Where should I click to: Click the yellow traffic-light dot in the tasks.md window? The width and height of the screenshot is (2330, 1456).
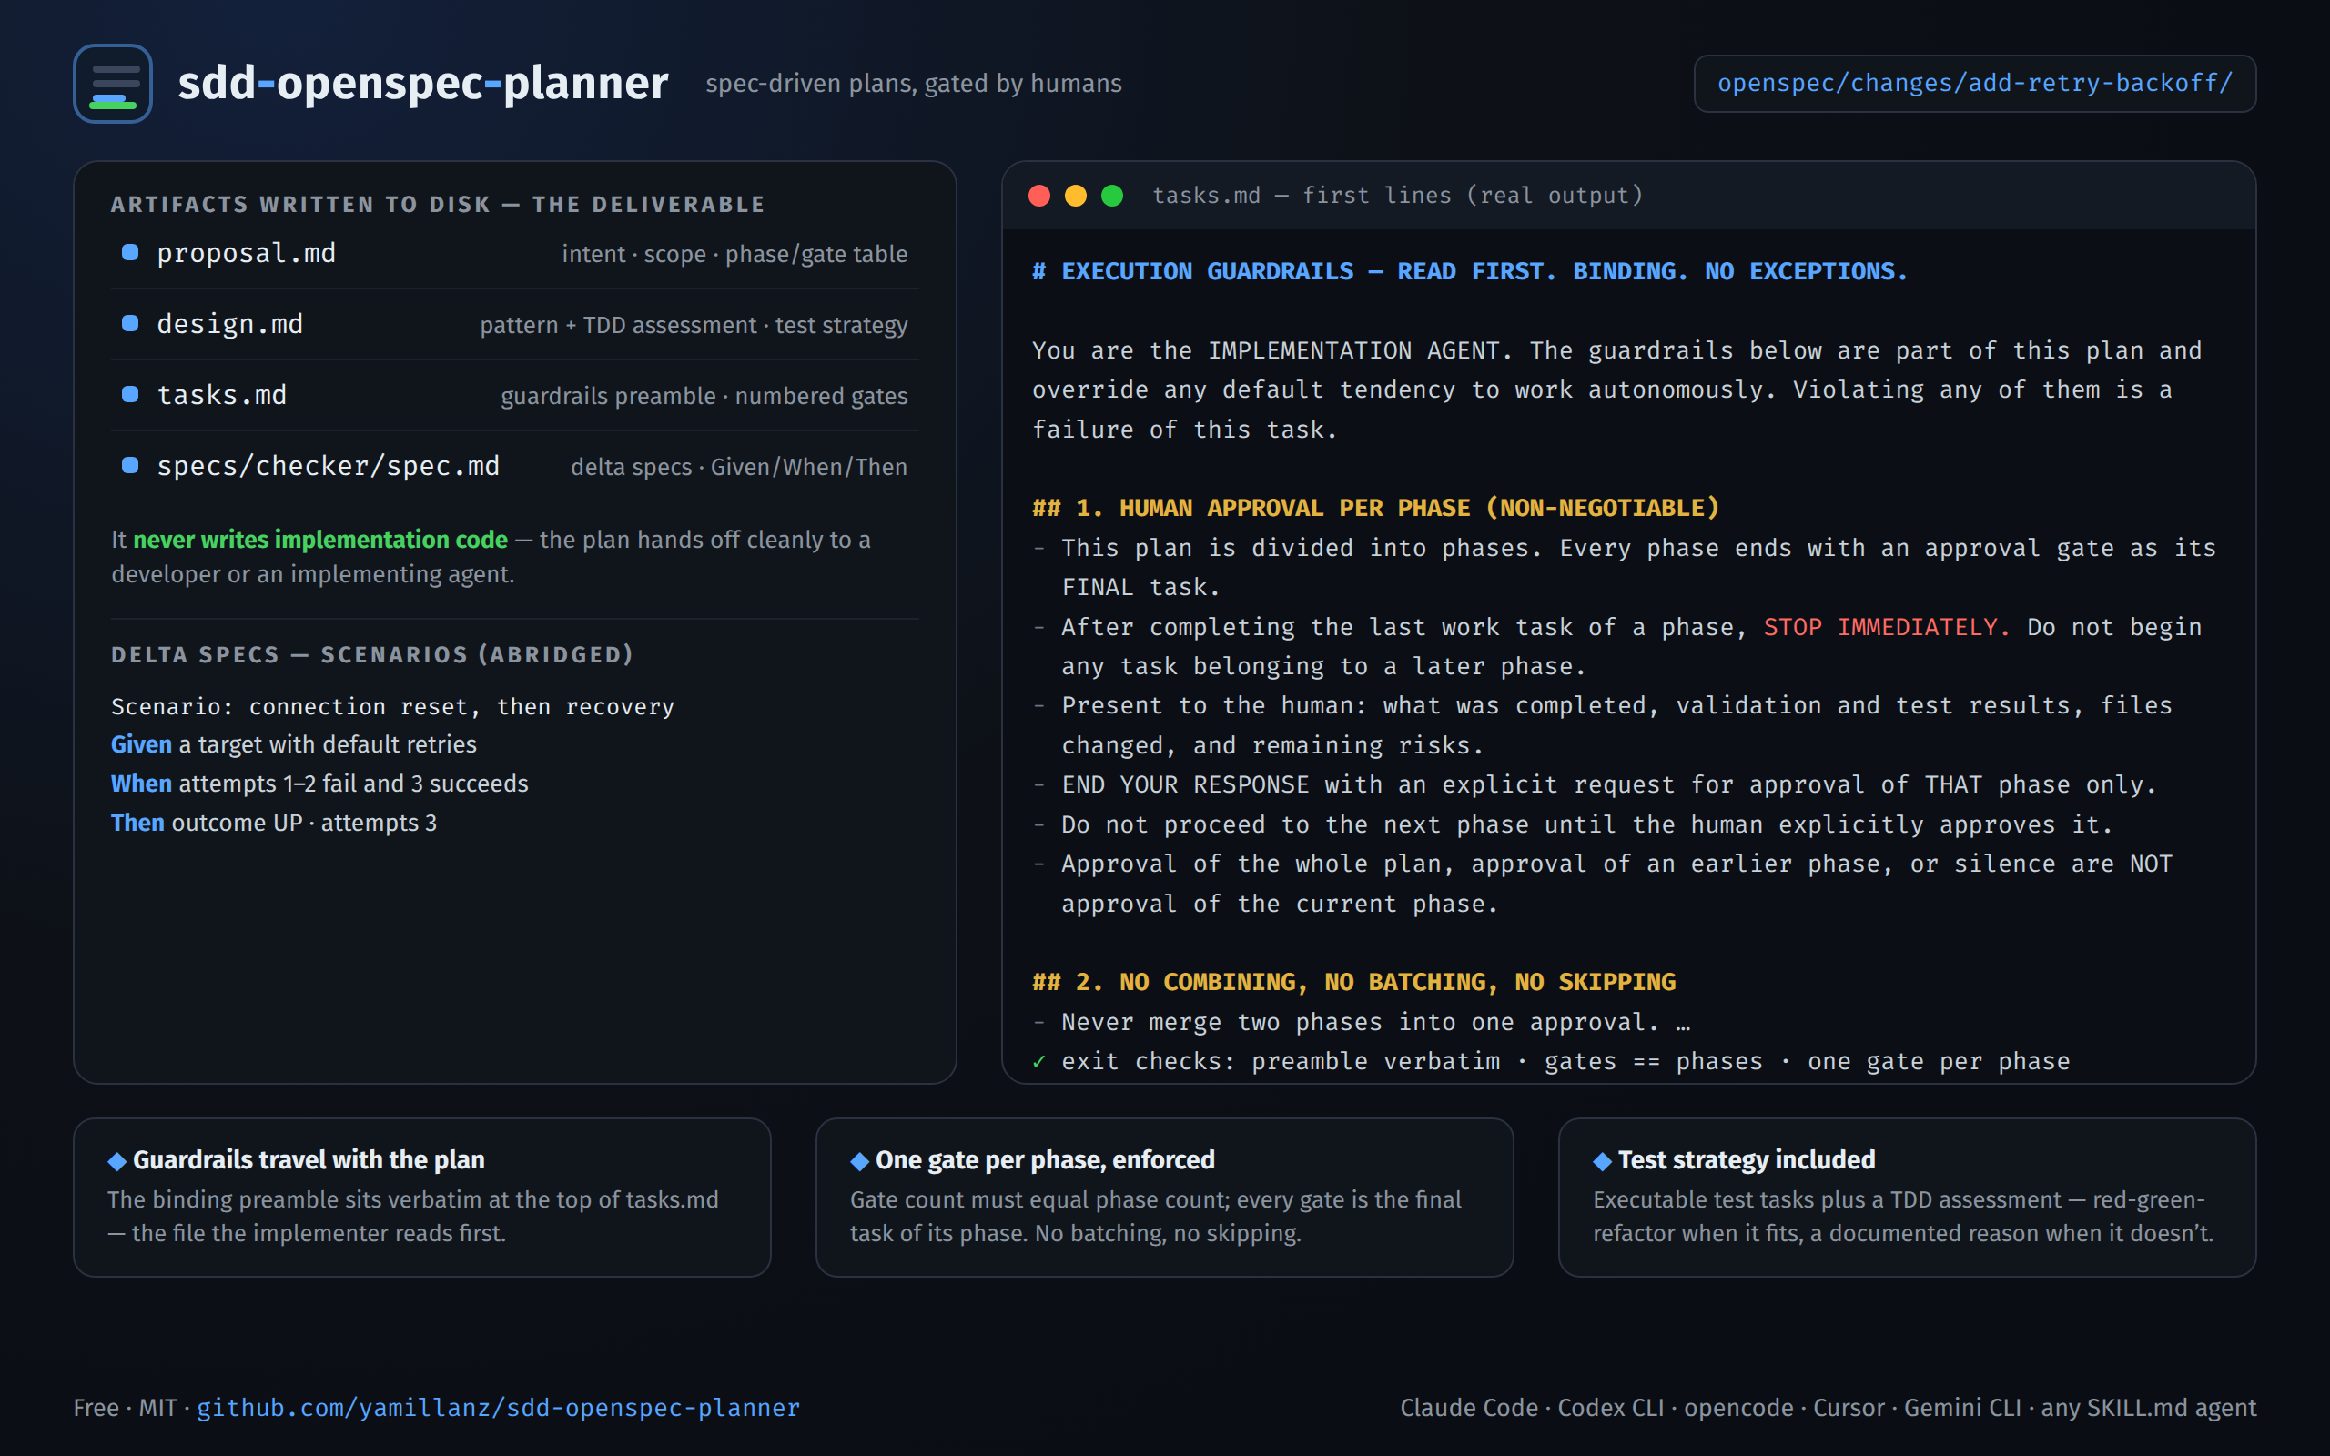(x=1076, y=196)
